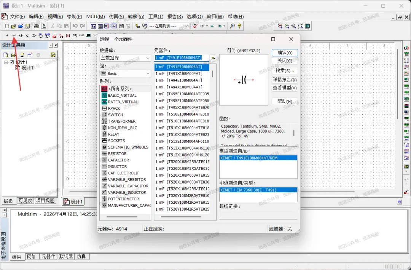Image resolution: width=411 pixels, height=270 pixels.
Task: Open the 绘制(P) menu
Action: 75,16
